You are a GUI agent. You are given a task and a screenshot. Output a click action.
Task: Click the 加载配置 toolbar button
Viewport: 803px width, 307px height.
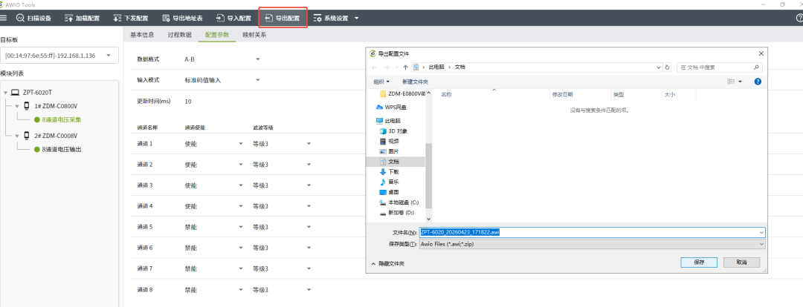click(82, 18)
